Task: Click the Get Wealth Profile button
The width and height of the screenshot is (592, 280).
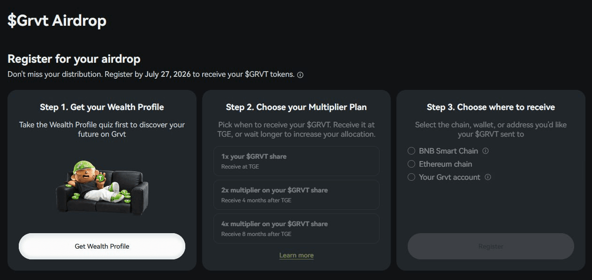Action: pyautogui.click(x=102, y=246)
